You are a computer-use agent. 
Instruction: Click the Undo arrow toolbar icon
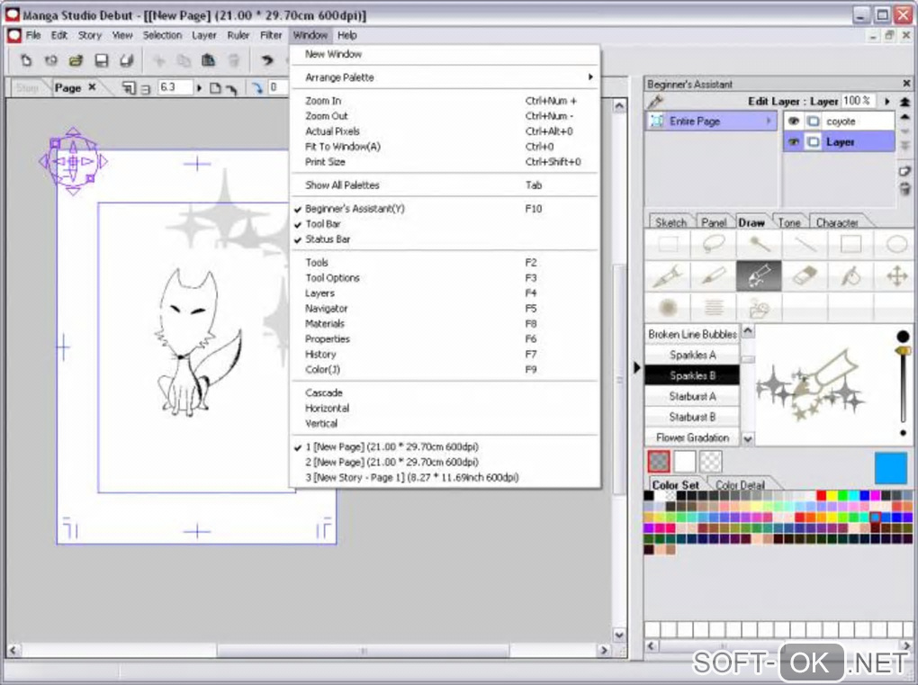pos(267,59)
